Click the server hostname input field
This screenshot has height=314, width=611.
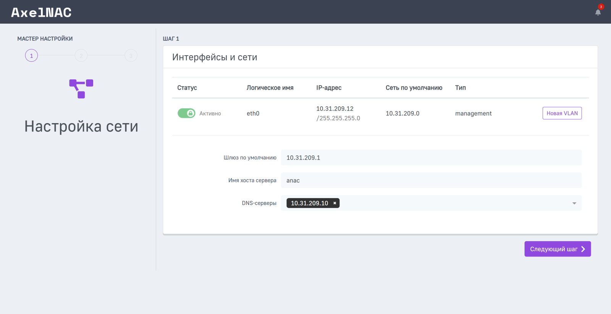tap(431, 180)
